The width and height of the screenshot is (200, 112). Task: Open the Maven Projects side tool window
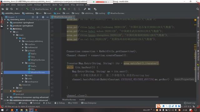[198, 39]
